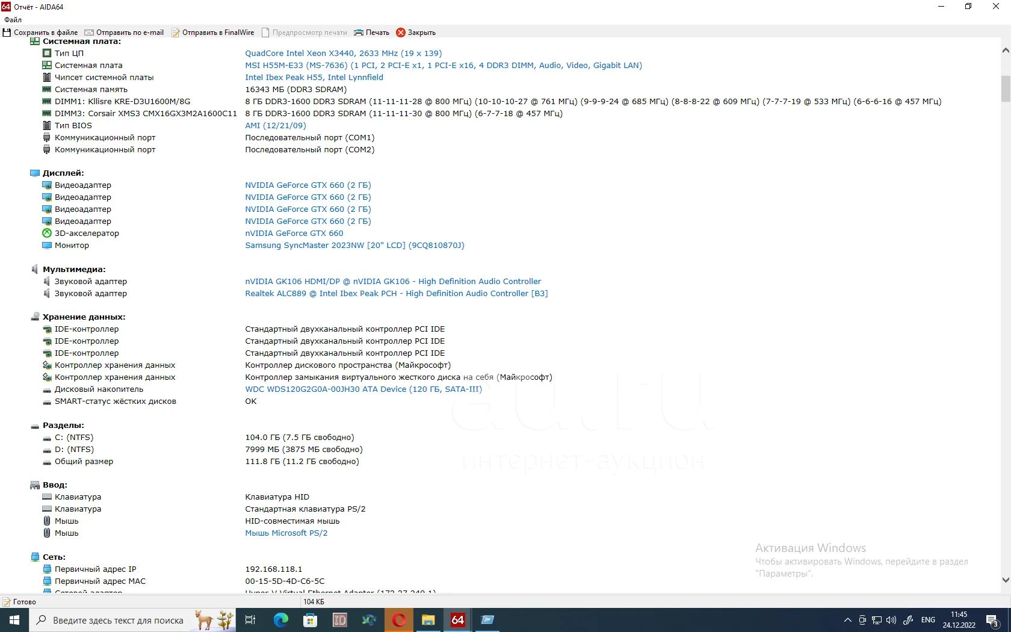Viewport: 1011px width, 632px height.
Task: Click the Системная память memory icon
Action: pyautogui.click(x=47, y=89)
